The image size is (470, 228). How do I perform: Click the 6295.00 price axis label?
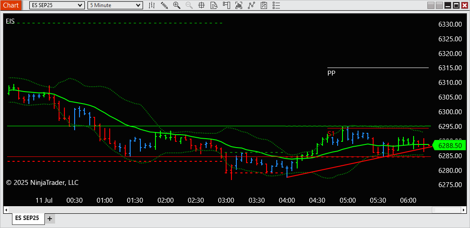pos(450,127)
